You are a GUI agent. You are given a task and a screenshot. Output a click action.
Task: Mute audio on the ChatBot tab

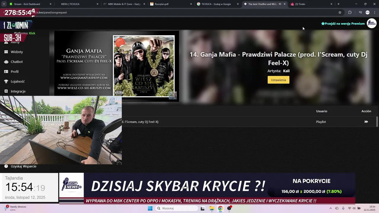280,4
